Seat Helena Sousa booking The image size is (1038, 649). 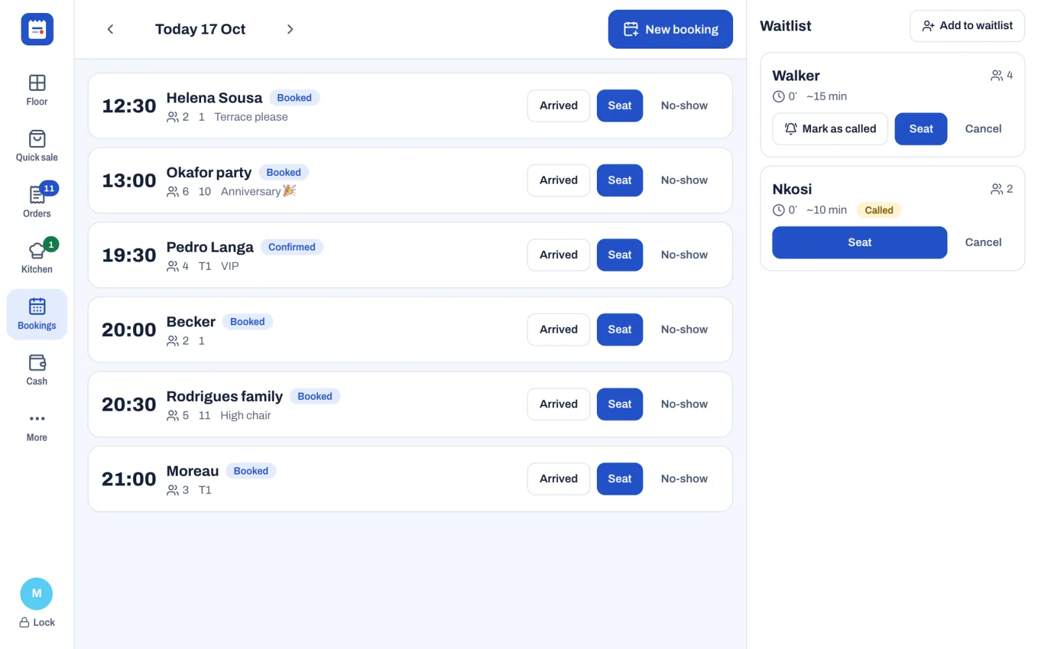pos(620,106)
